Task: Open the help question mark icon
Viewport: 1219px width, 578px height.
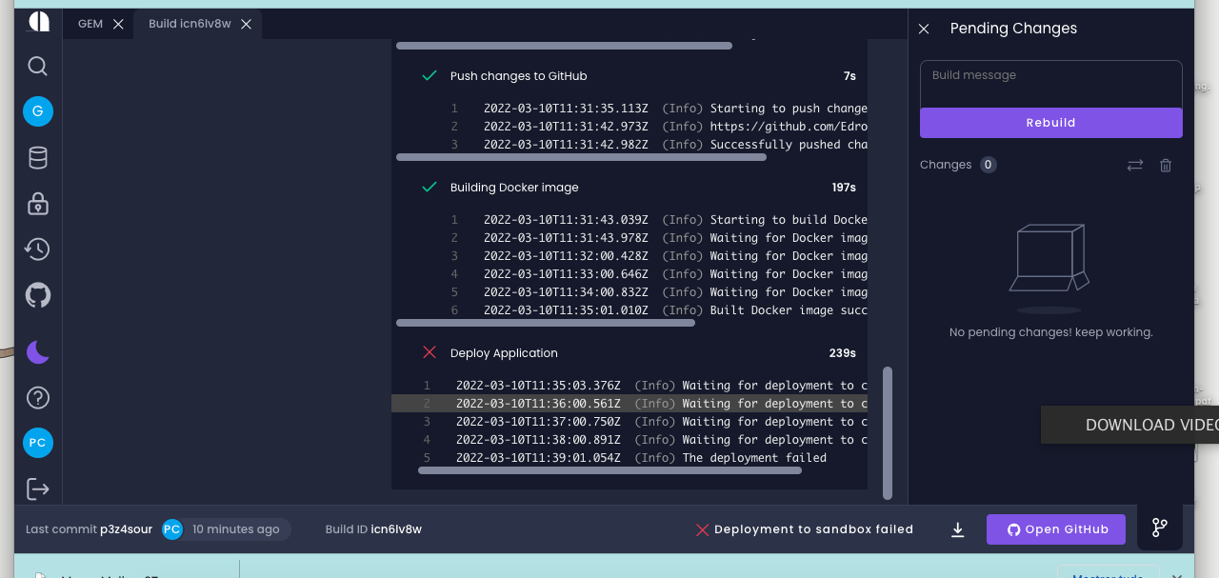Action: [x=37, y=398]
